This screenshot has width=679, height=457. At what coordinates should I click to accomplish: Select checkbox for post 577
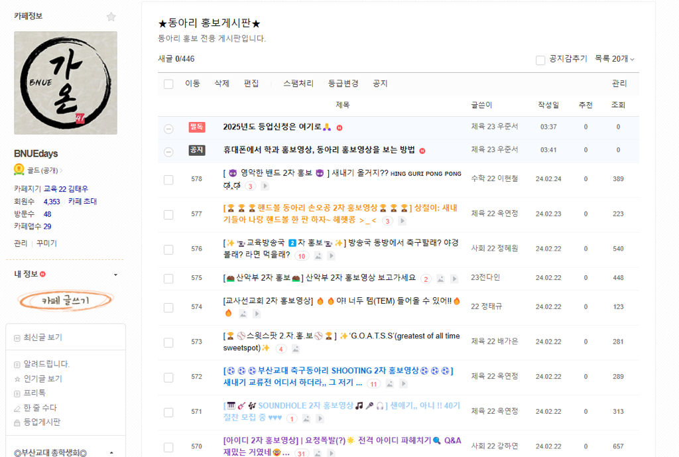coord(168,215)
